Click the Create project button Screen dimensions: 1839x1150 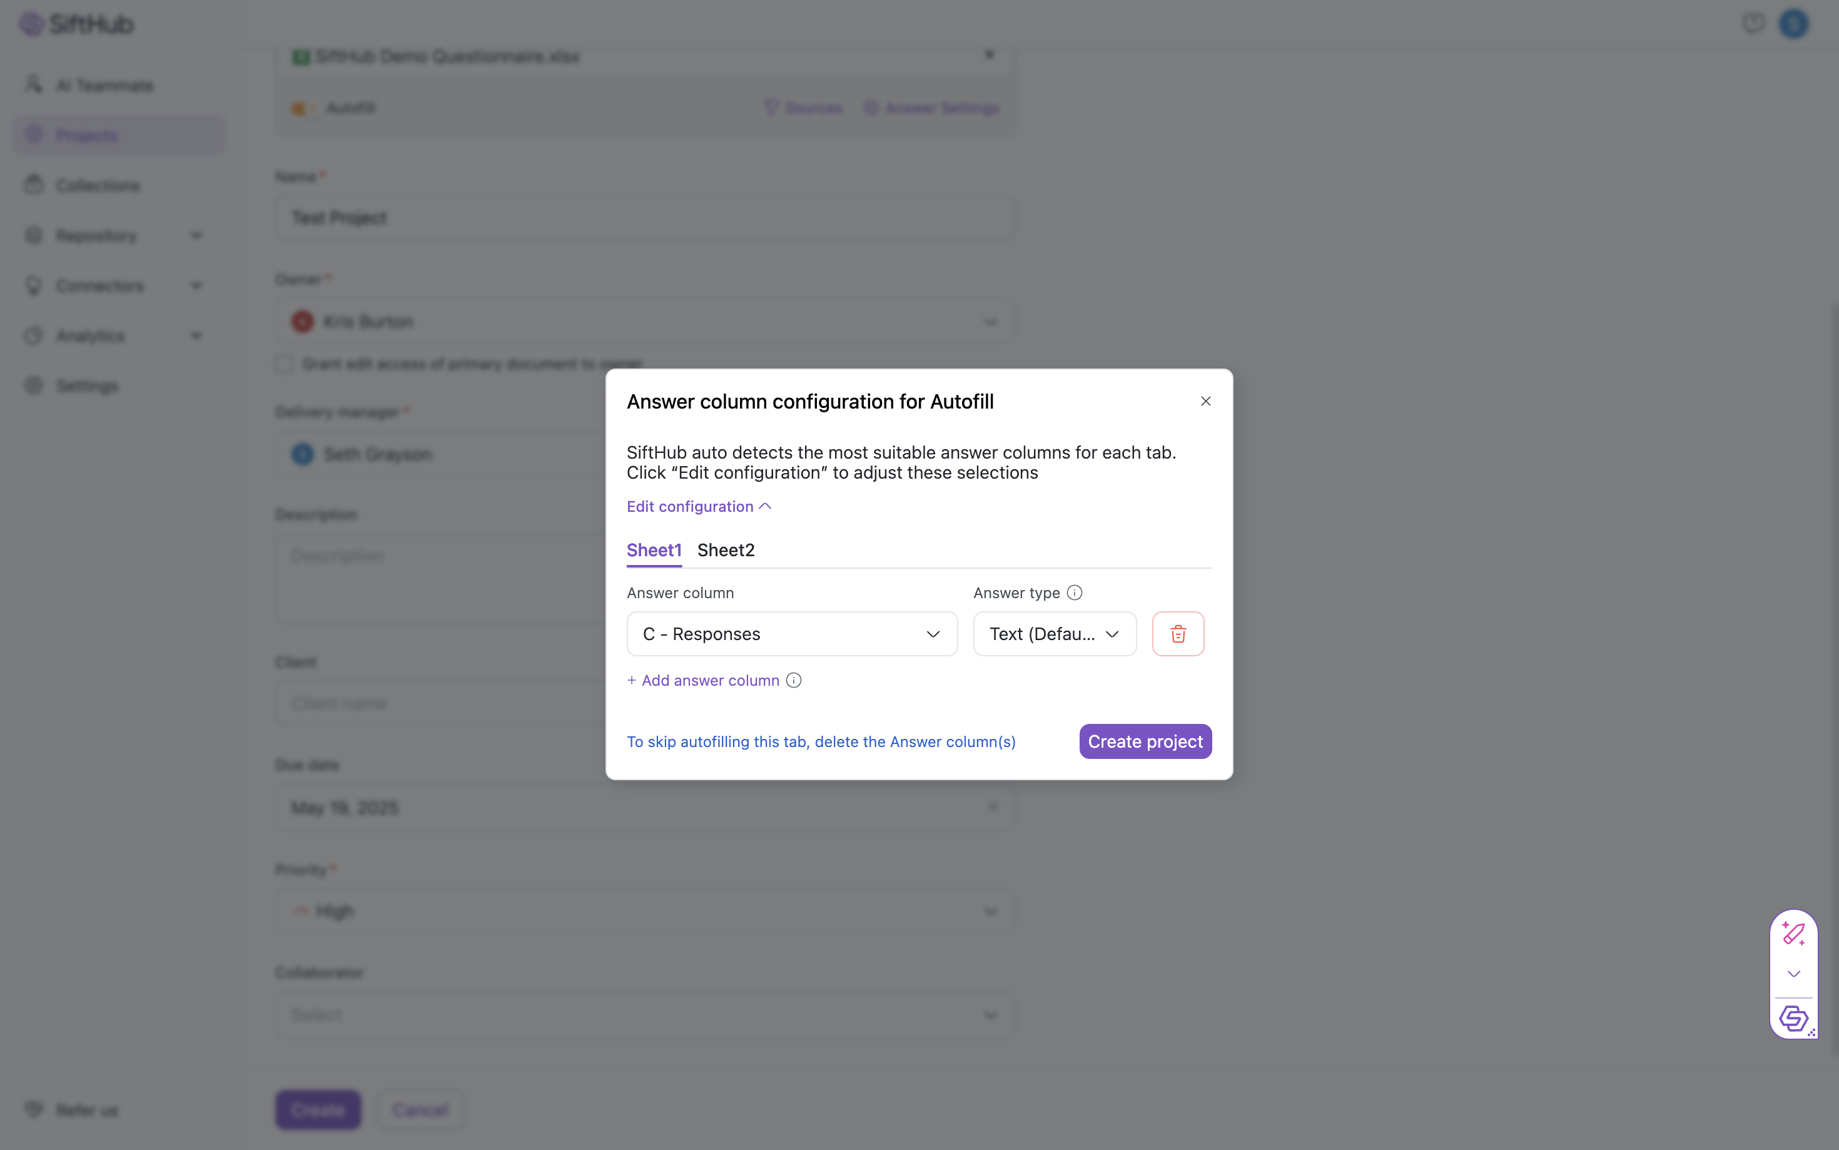click(x=1145, y=741)
